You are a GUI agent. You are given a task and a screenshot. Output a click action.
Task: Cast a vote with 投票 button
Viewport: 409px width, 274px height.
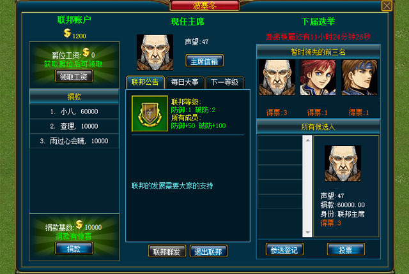(x=346, y=250)
